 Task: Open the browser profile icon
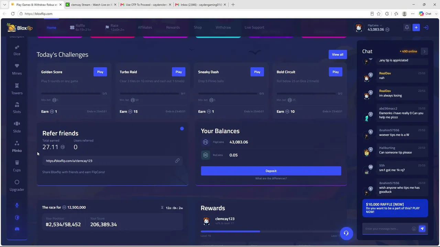click(x=405, y=14)
